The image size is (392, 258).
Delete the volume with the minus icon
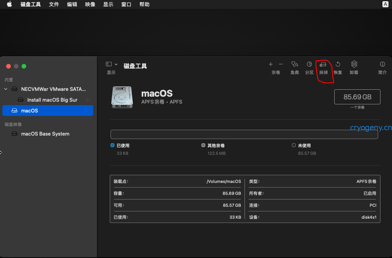(281, 64)
